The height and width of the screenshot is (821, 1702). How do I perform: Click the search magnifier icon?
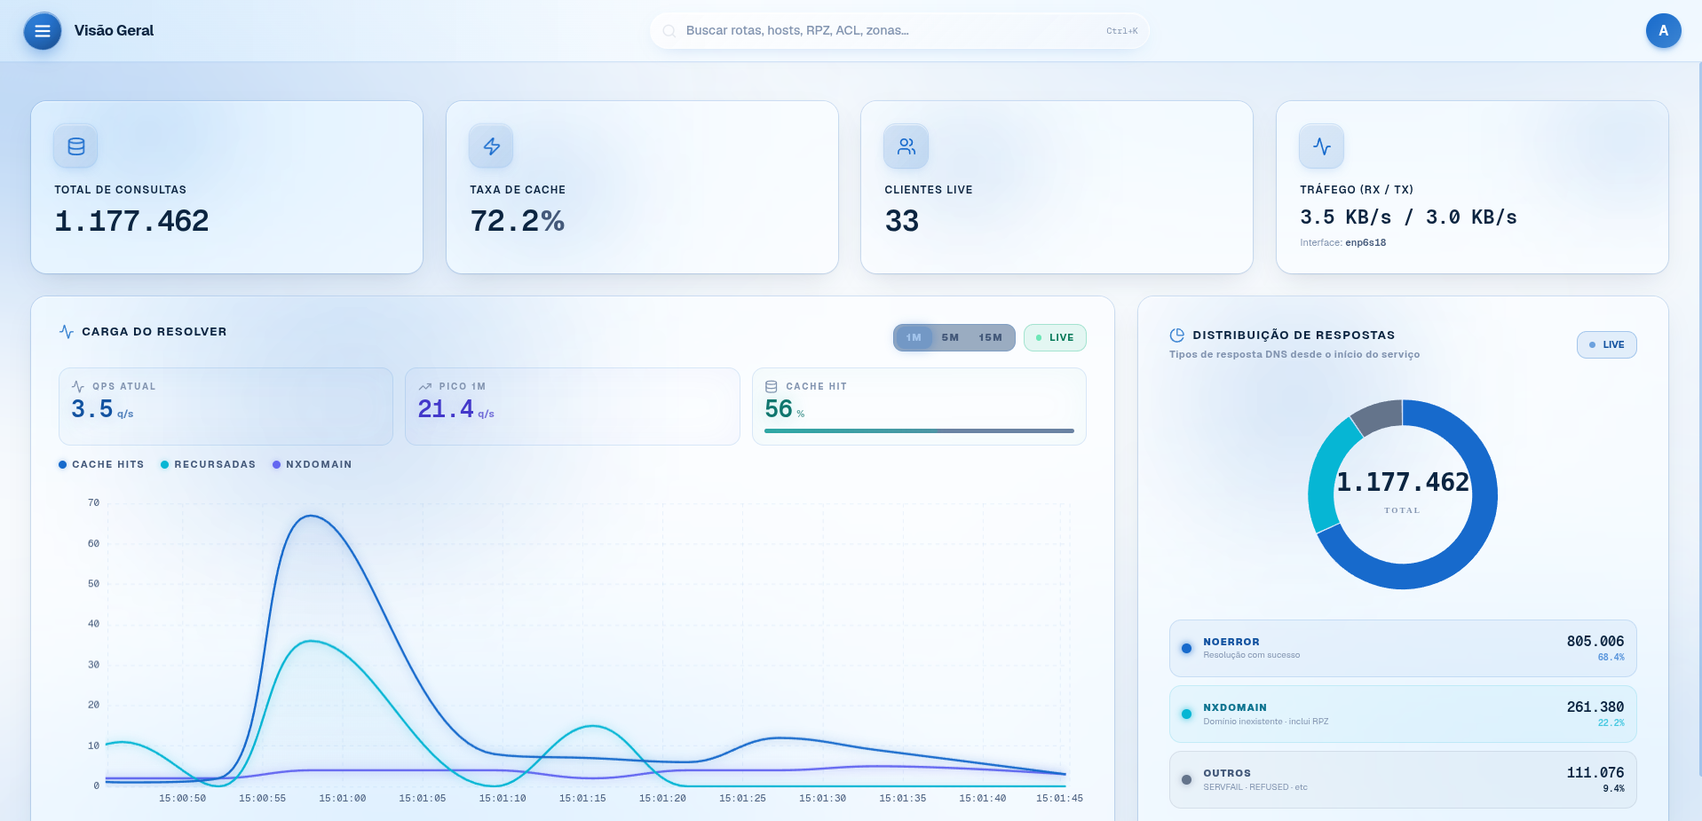click(669, 31)
